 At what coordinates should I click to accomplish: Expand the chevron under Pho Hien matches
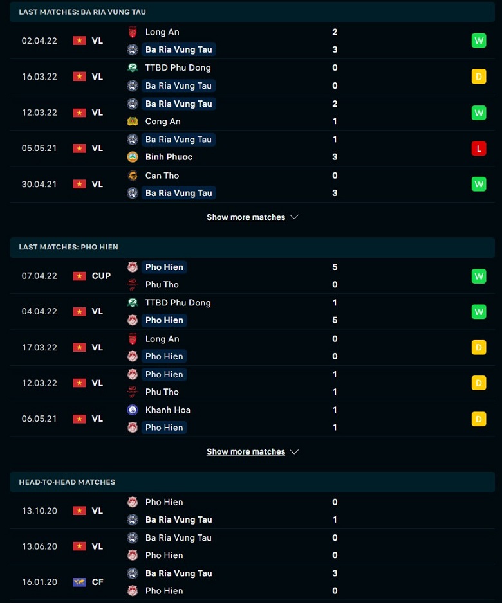[x=294, y=452]
